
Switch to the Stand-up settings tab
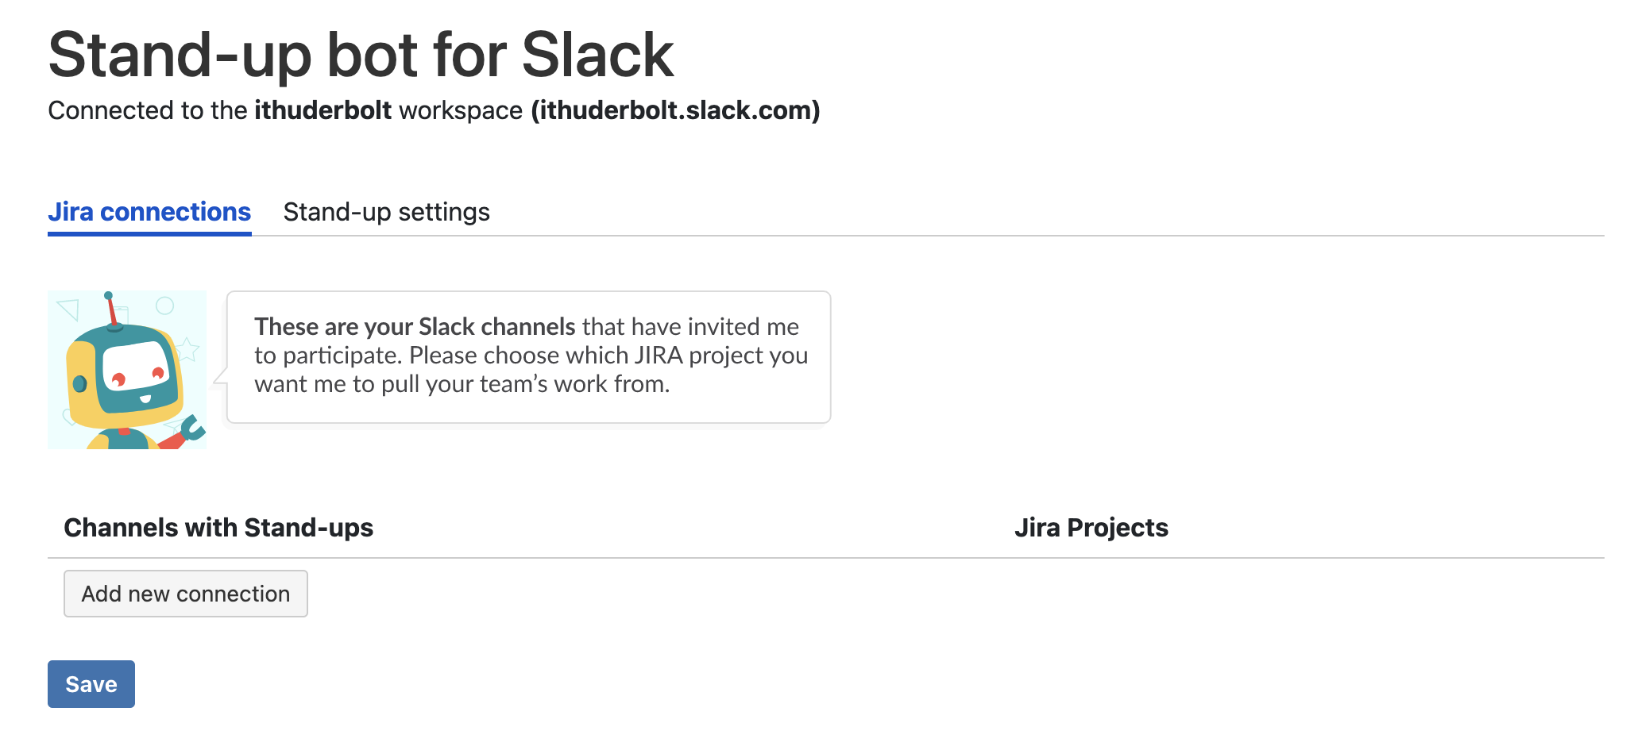386,212
